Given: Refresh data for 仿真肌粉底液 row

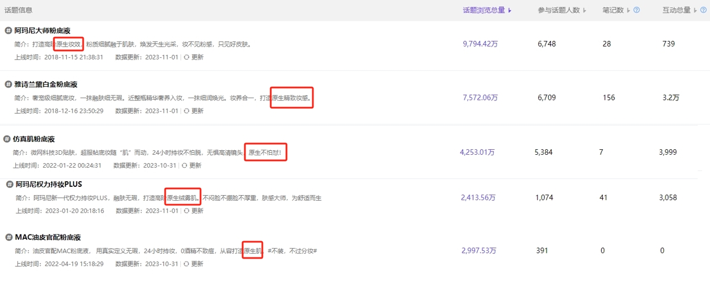Looking at the screenshot, I should point(192,165).
